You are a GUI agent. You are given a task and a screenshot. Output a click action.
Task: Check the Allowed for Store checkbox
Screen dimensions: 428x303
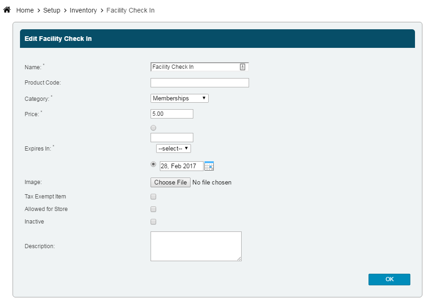pyautogui.click(x=153, y=209)
